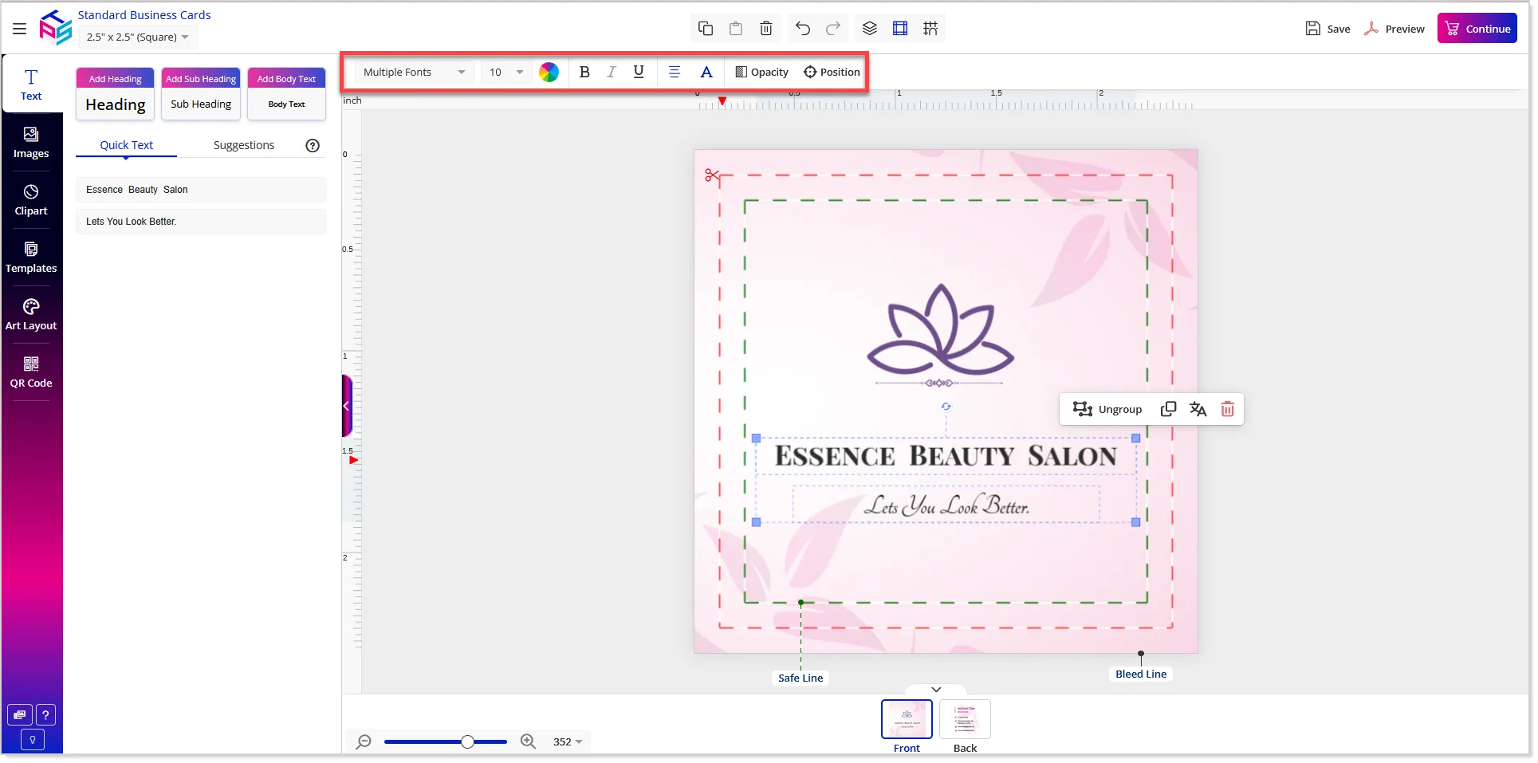Screen dimensions: 1538x763
Task: Click the translate icon in floating toolbar
Action: pos(1198,409)
